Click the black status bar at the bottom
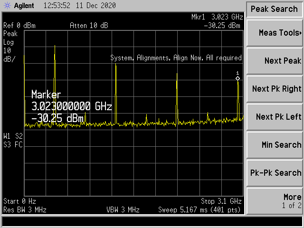Image resolution: width=304 pixels, height=228 pixels. click(x=152, y=221)
